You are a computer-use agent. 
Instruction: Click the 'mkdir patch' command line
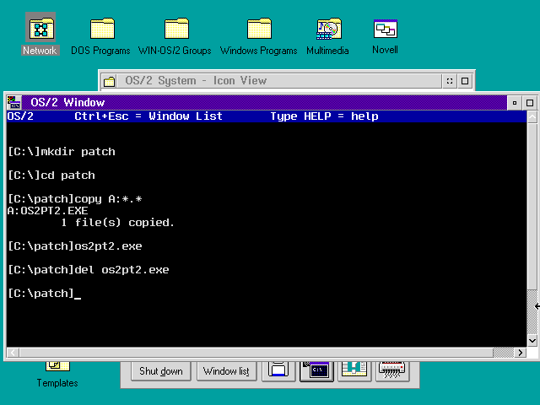(62, 152)
